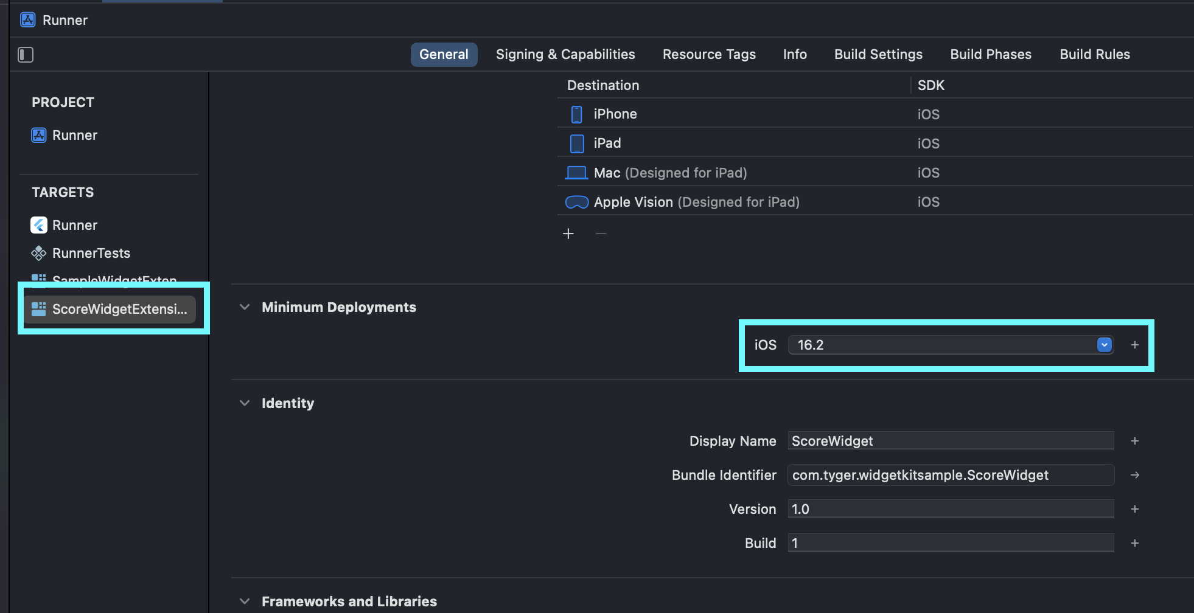
Task: Open the iOS deployment version dropdown
Action: click(1105, 345)
